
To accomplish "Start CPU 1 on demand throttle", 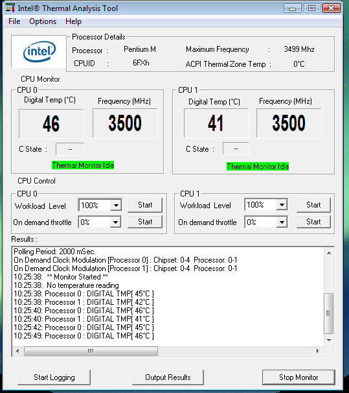I will coord(313,222).
